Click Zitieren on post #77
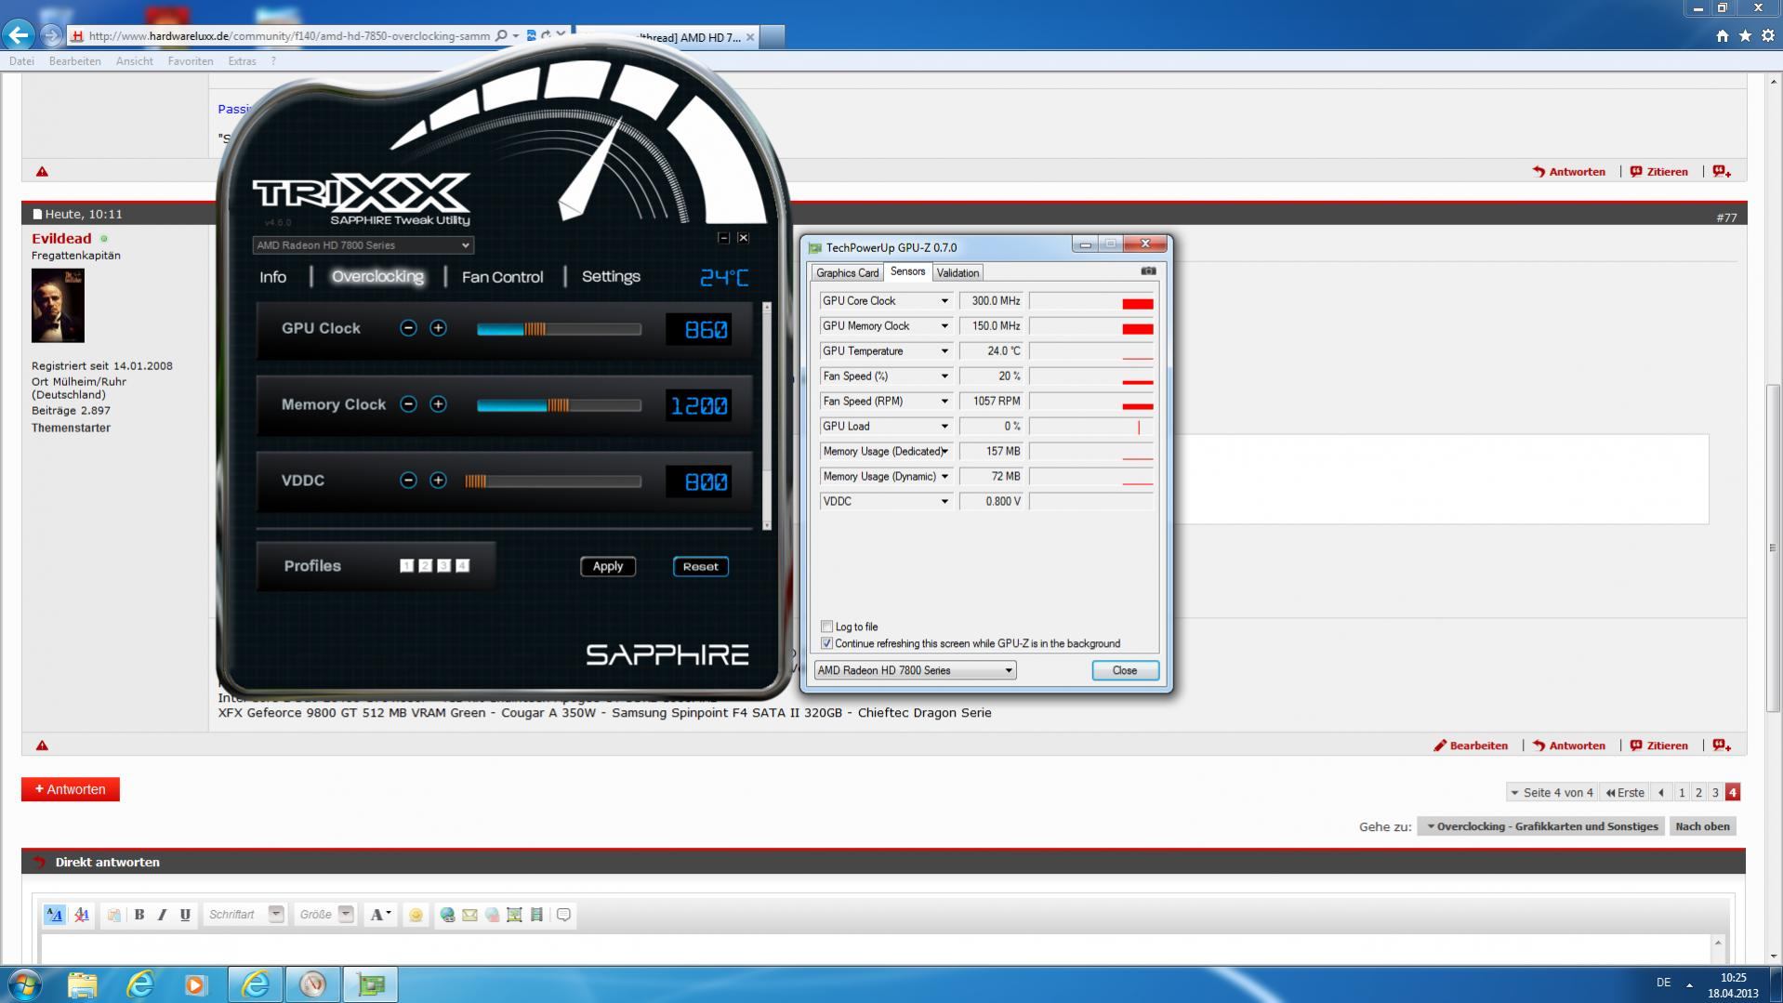The height and width of the screenshot is (1003, 1783). tap(1658, 746)
